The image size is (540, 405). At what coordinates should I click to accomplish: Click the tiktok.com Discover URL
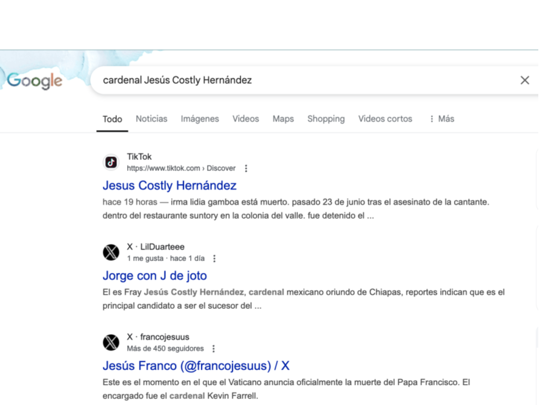point(181,168)
